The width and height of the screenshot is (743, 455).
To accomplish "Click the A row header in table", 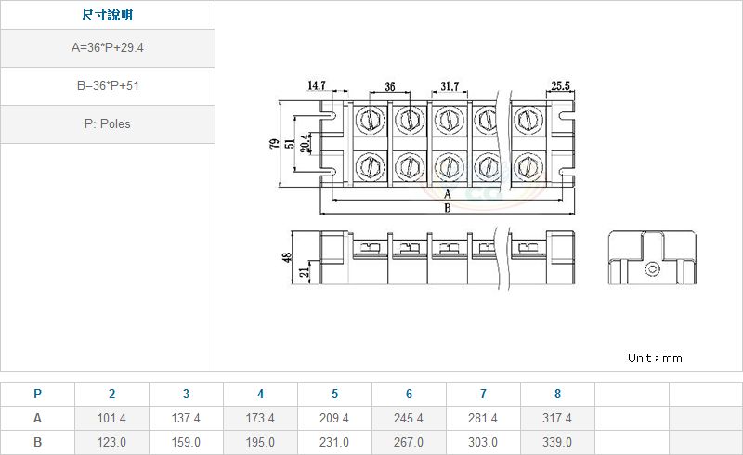I will click(37, 418).
